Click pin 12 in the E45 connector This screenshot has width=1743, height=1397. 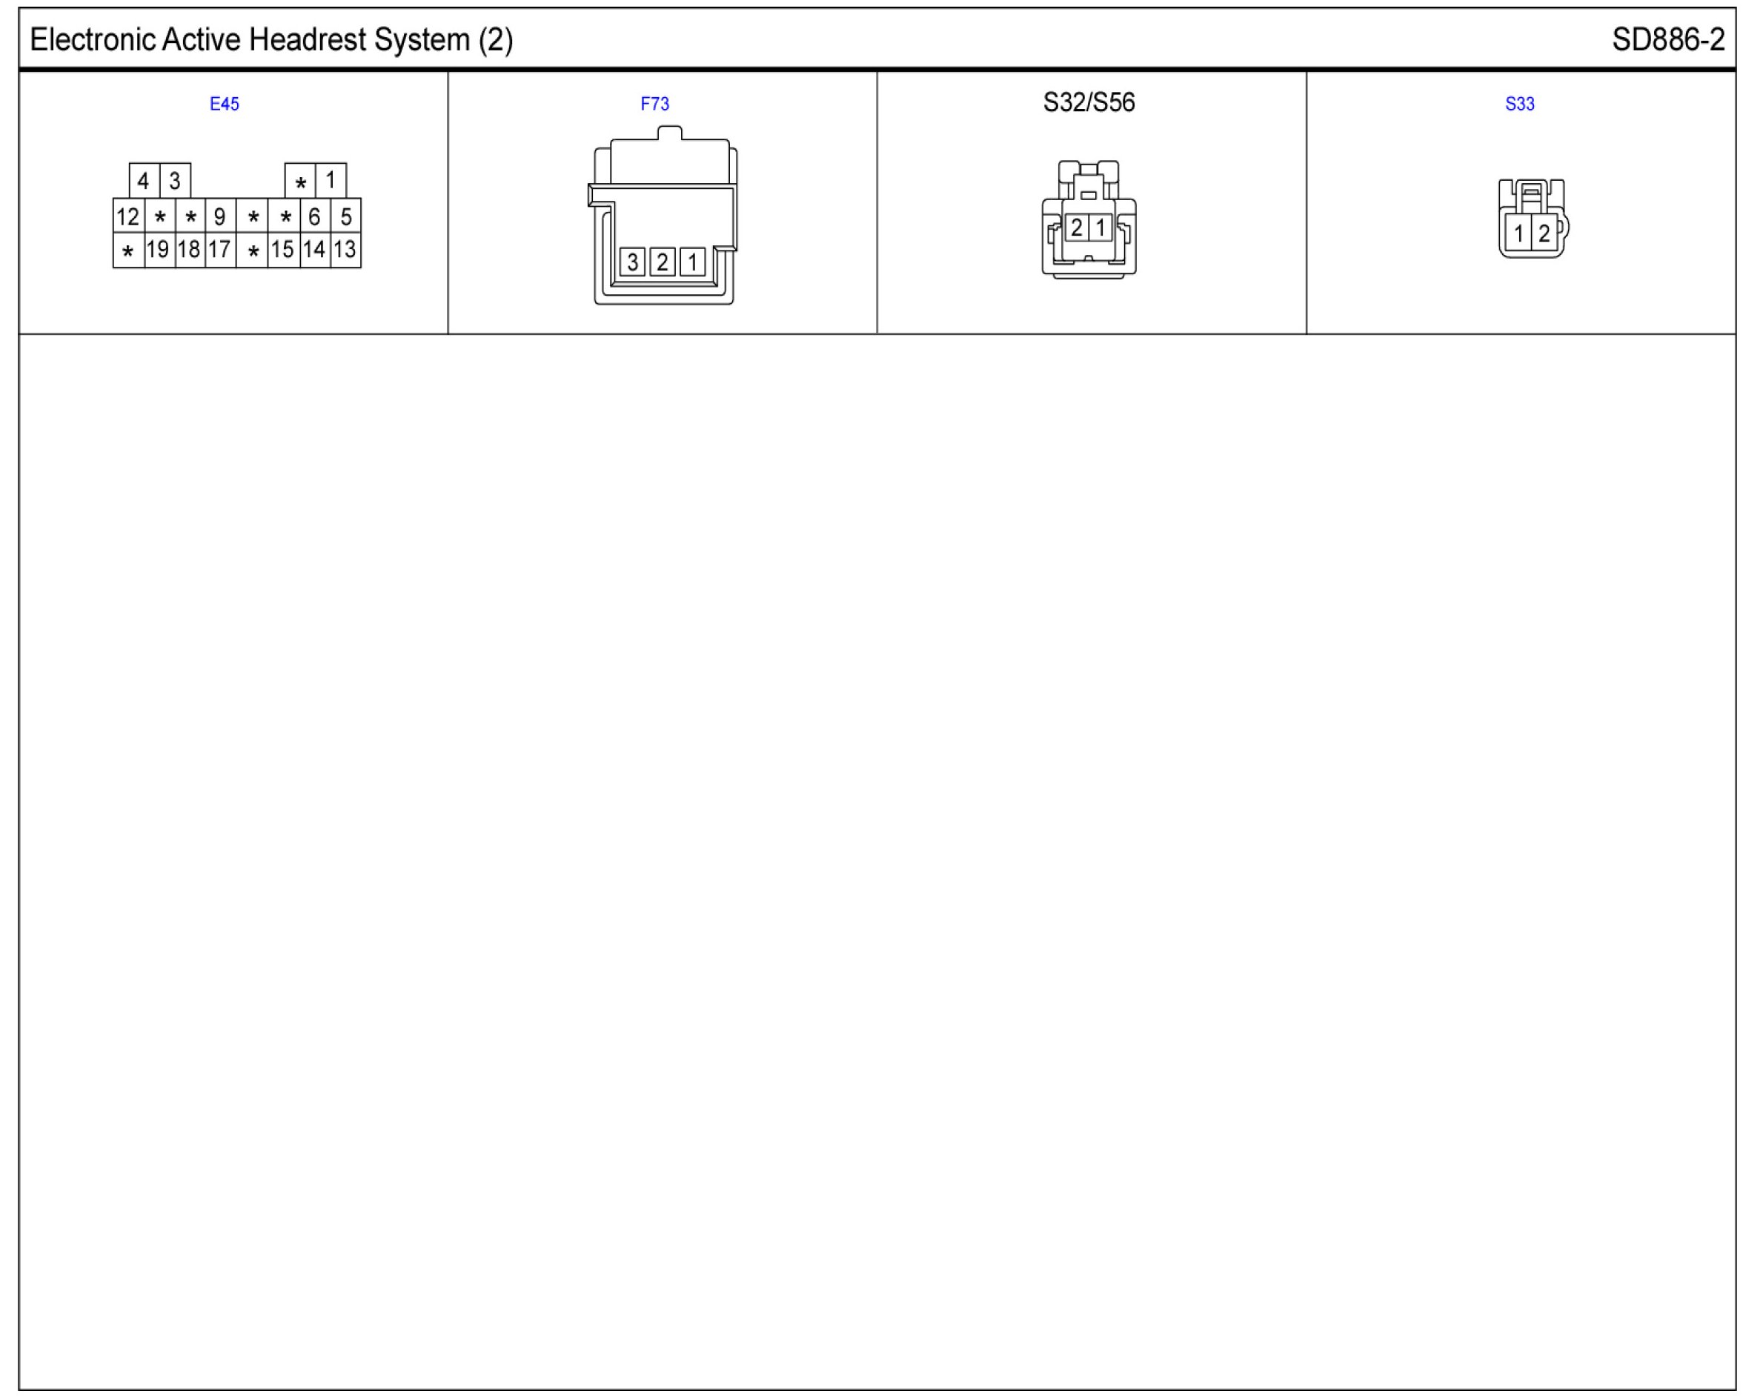[x=127, y=216]
